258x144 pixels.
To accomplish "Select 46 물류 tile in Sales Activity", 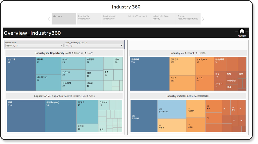I will point(214,106).
